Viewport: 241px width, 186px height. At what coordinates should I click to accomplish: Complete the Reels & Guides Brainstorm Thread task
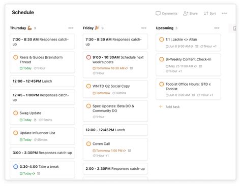pyautogui.click(x=15, y=57)
